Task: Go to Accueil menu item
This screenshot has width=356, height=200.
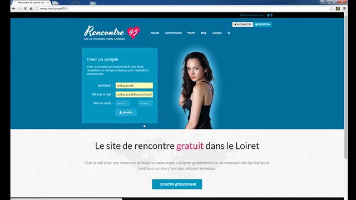Action: tap(155, 33)
